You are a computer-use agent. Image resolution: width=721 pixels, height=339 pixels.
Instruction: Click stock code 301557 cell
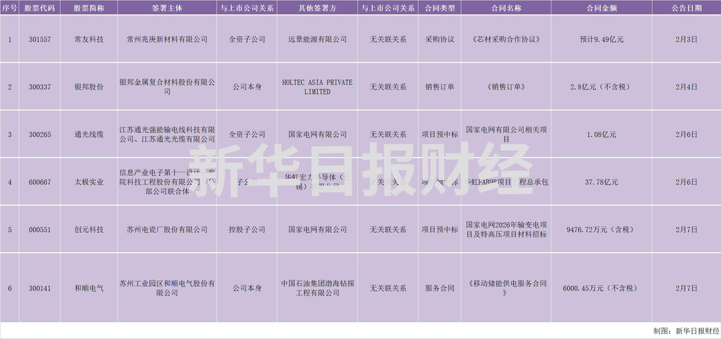pyautogui.click(x=40, y=39)
